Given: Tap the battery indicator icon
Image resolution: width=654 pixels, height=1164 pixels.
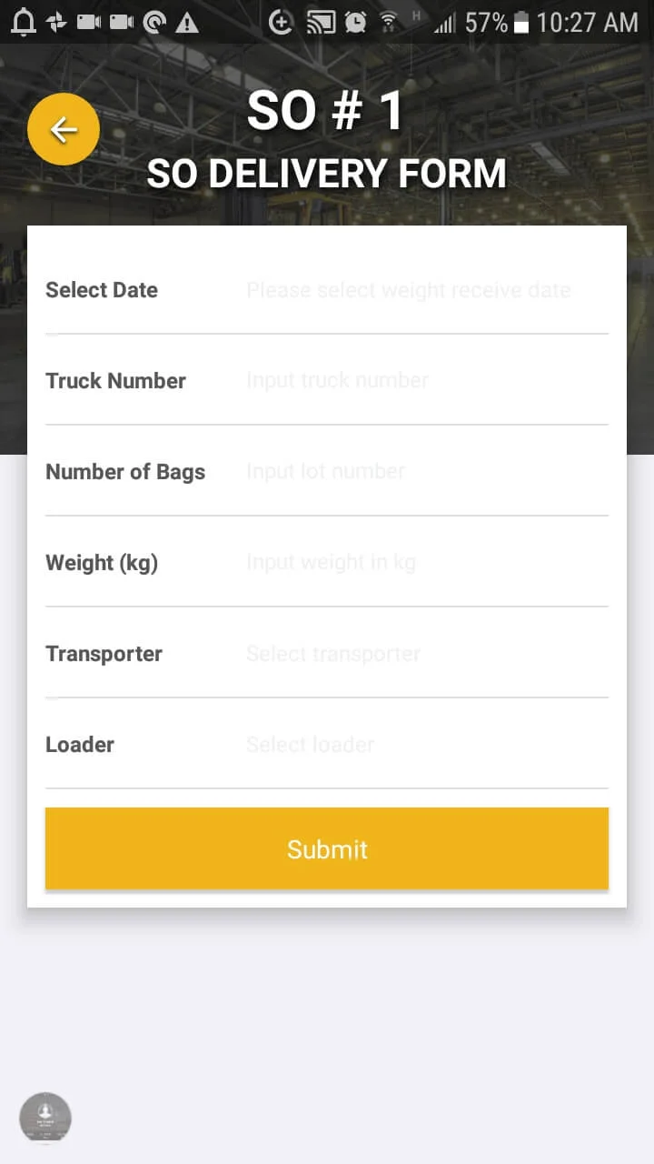Looking at the screenshot, I should pos(521,23).
